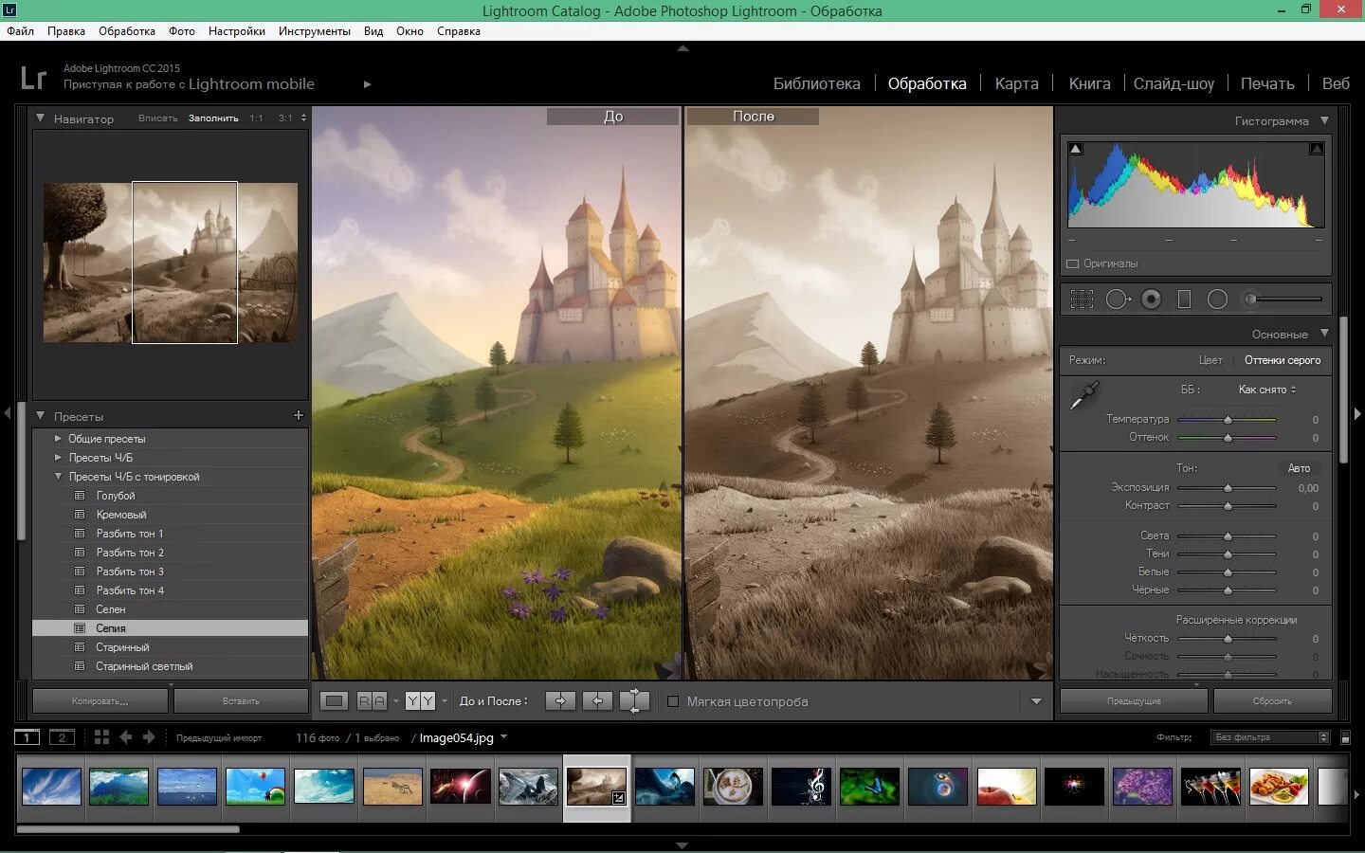Select the Spot Removal tool
This screenshot has width=1365, height=853.
[1119, 299]
